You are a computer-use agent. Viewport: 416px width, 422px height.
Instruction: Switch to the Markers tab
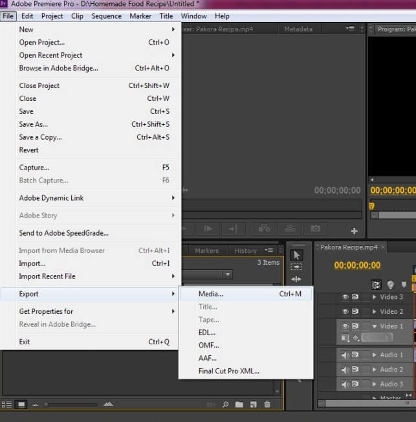tap(206, 250)
